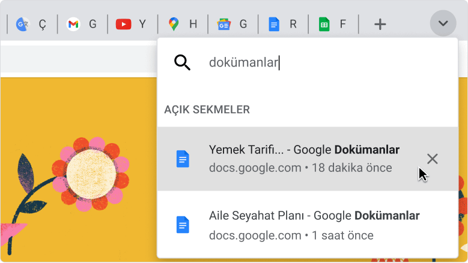Switch to the Gmail tab
468x263 pixels.
(73, 24)
